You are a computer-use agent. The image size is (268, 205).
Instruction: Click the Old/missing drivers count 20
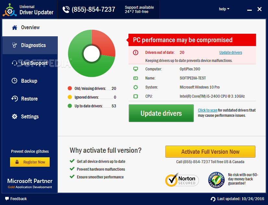coord(114,88)
